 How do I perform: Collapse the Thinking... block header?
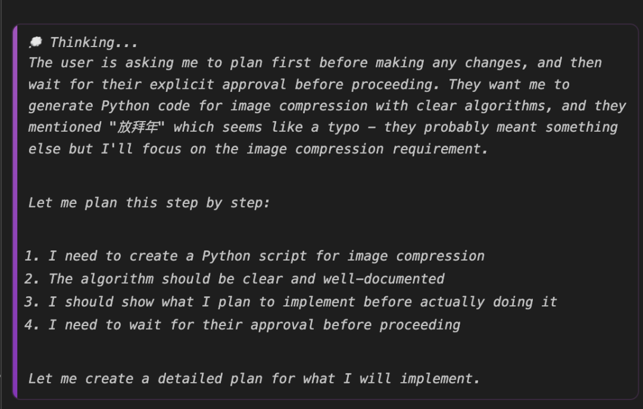83,42
